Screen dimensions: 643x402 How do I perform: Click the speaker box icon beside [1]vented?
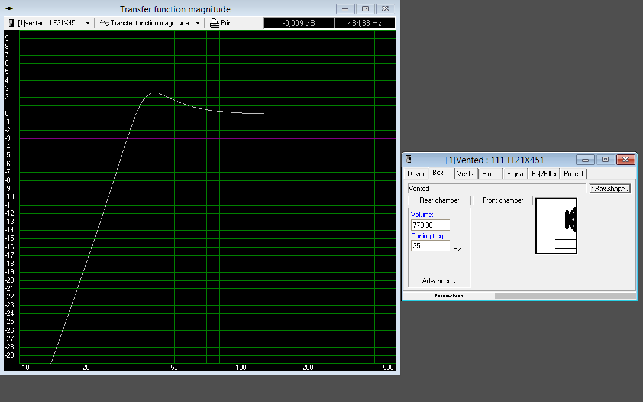11,23
